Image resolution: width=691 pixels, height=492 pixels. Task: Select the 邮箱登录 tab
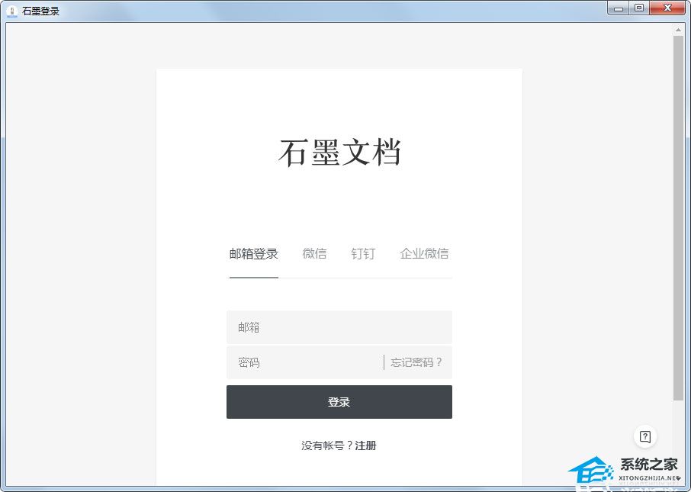click(x=254, y=254)
